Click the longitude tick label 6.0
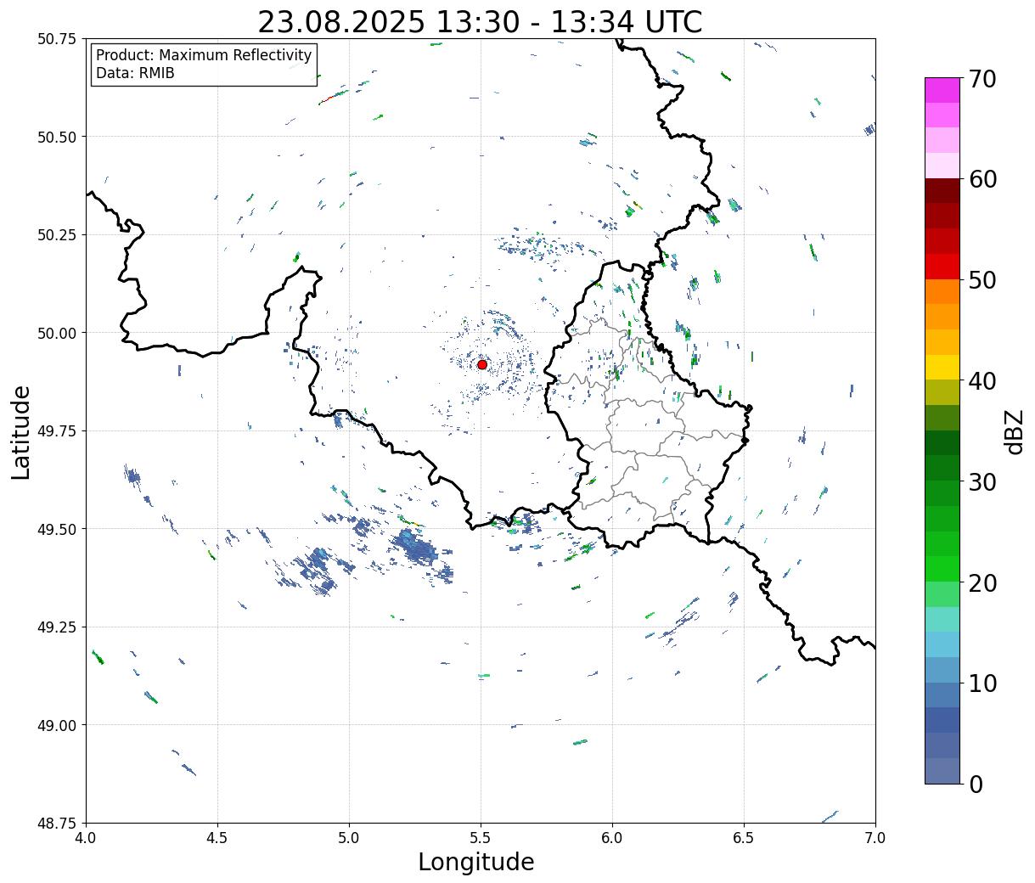This screenshot has height=883, width=1035. [612, 837]
